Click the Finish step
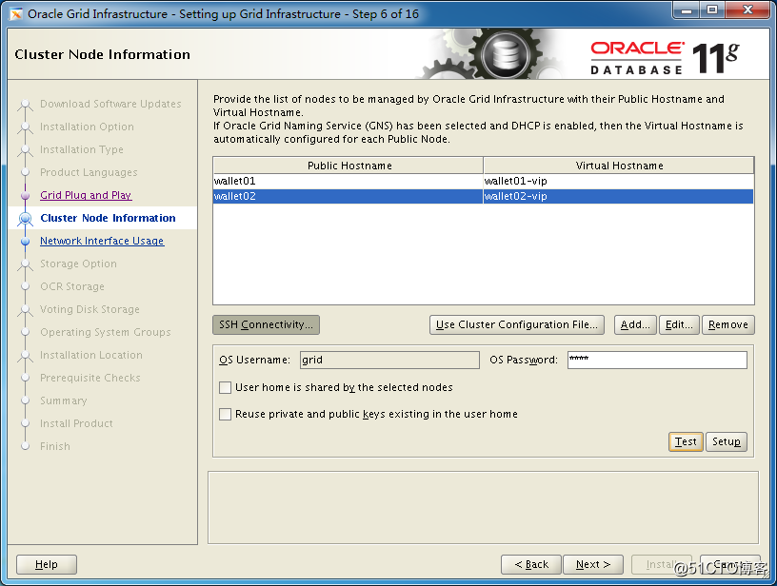The height and width of the screenshot is (586, 777). coord(55,446)
